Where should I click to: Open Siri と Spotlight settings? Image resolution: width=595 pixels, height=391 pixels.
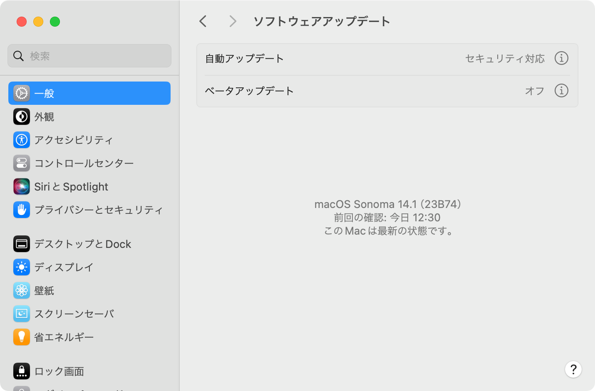(89, 186)
